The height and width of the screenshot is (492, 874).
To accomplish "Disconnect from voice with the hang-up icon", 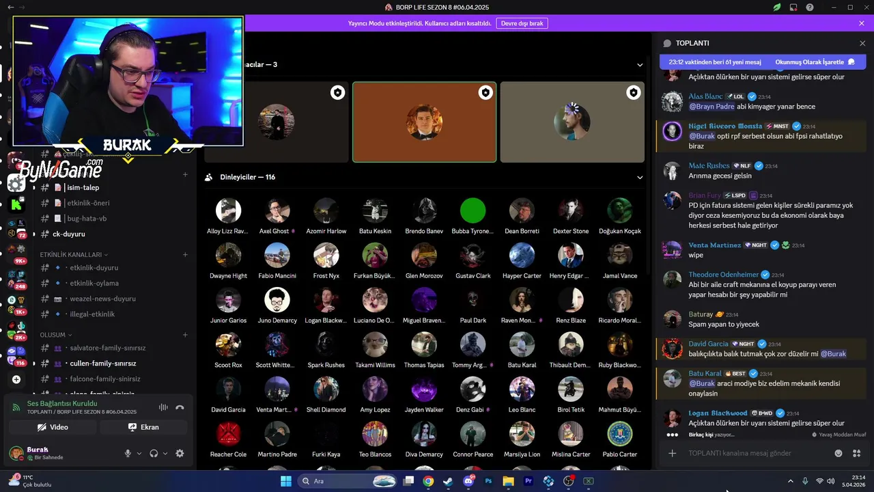I will (180, 407).
